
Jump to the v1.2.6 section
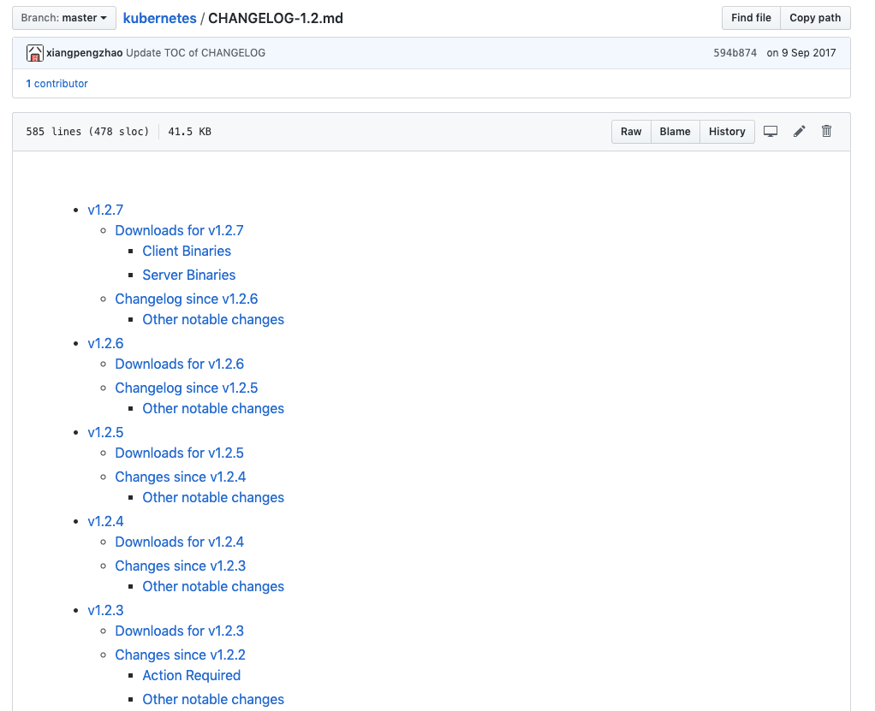click(x=105, y=343)
